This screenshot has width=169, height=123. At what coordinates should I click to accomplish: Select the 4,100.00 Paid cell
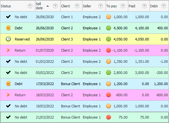pos(139,28)
